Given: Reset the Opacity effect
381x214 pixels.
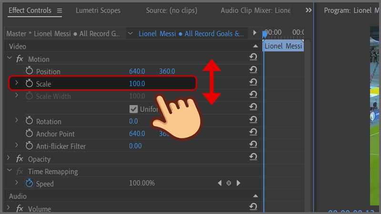Looking at the screenshot, I should pos(253,157).
